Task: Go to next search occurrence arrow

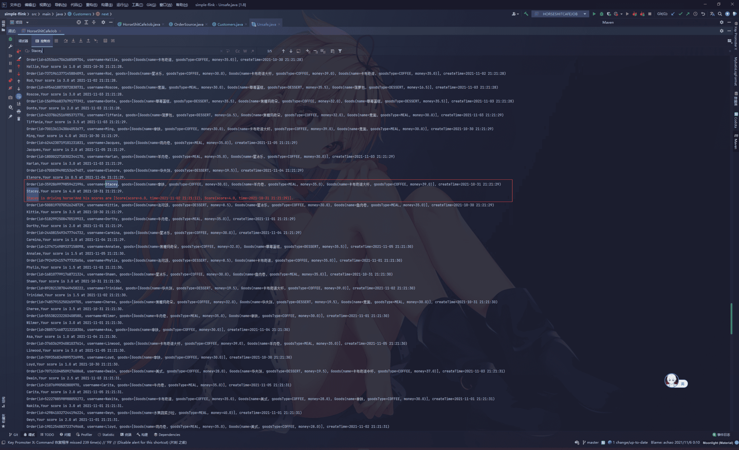Action: click(x=291, y=51)
